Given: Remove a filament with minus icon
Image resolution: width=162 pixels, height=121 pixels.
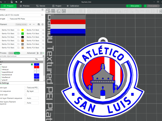Looking at the screenshot, I should pyautogui.click(x=34, y=24).
